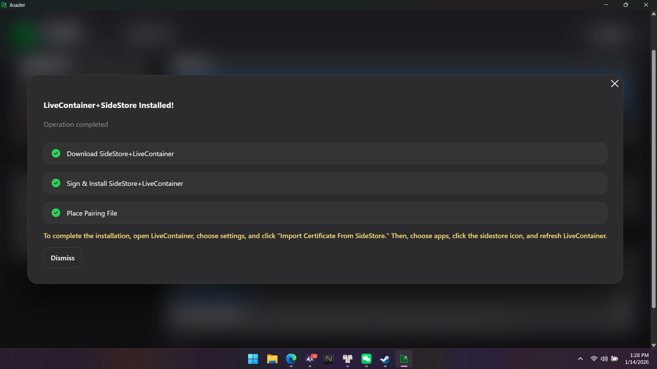The height and width of the screenshot is (369, 657).
Task: Click the scrollbar down arrow
Action: (654, 345)
